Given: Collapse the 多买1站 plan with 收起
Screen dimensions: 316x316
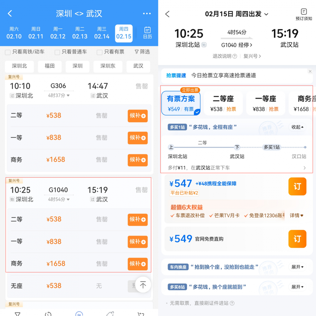Looking at the screenshot, I should pos(297,127).
